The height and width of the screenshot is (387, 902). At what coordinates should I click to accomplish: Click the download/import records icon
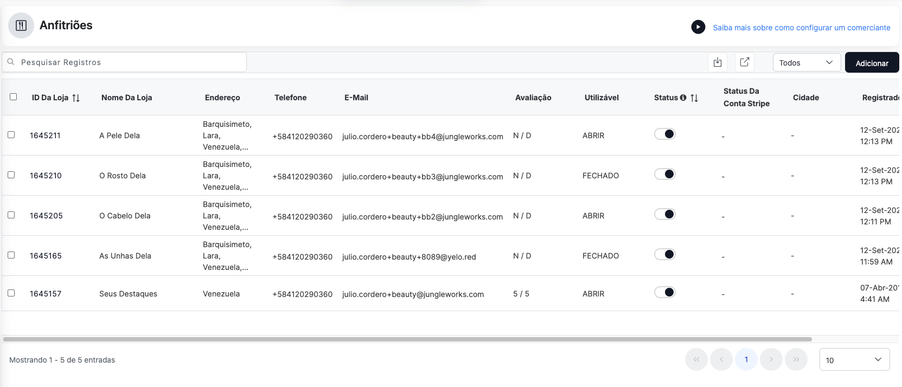[x=718, y=62]
